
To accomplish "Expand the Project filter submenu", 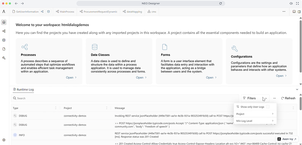I will [x=255, y=114].
